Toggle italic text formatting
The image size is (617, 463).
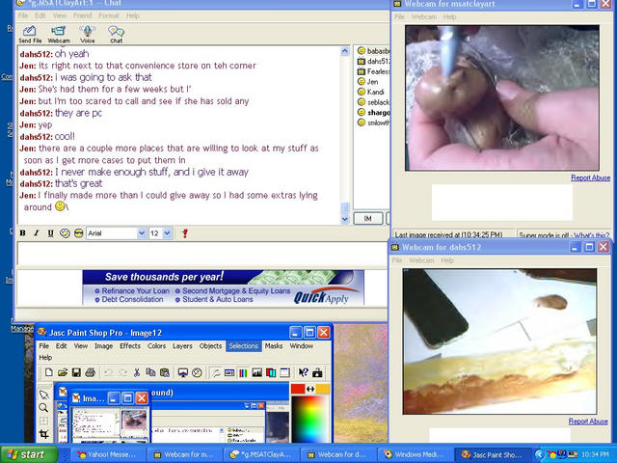pos(37,233)
